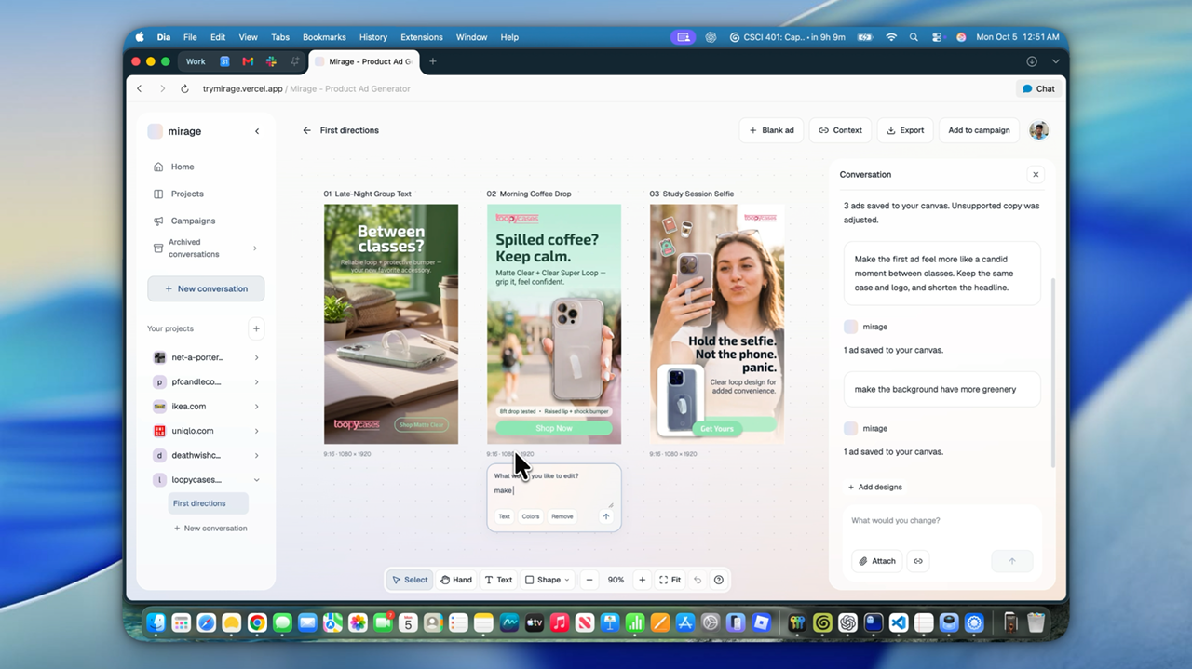This screenshot has width=1192, height=669.
Task: Collapse the mirage sidebar with the chevron
Action: [x=257, y=131]
